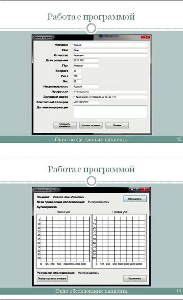Screen dimensions: 183x300
Task: Close the Данные пациента window
Action: 146,36
